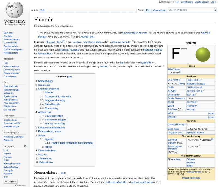Select the Article tab
The width and height of the screenshot is (218, 187).
(x=35, y=10)
